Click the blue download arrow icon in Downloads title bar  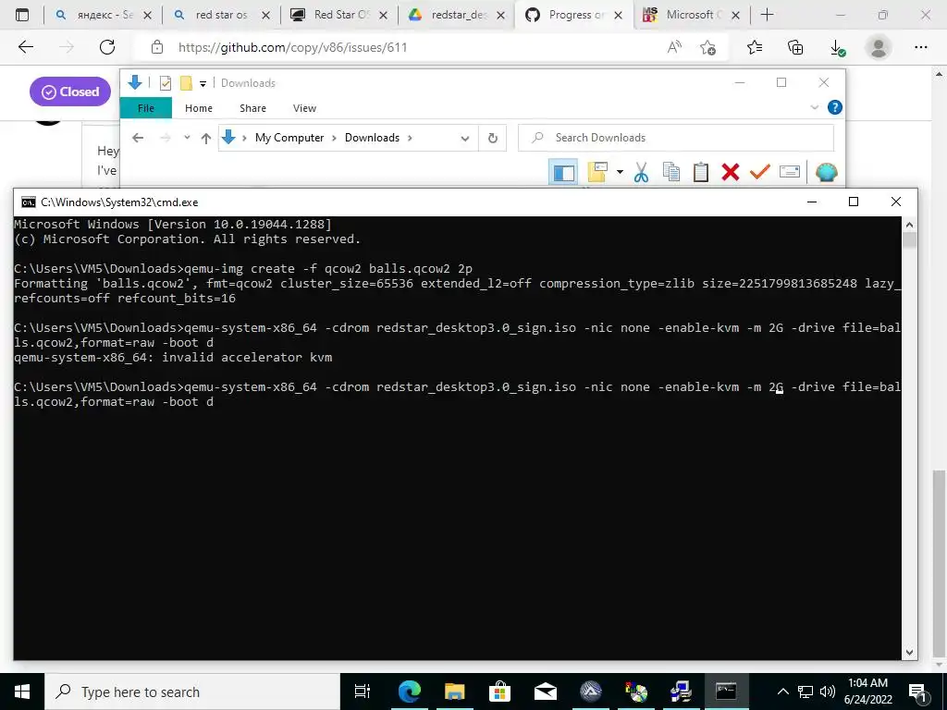pos(135,82)
